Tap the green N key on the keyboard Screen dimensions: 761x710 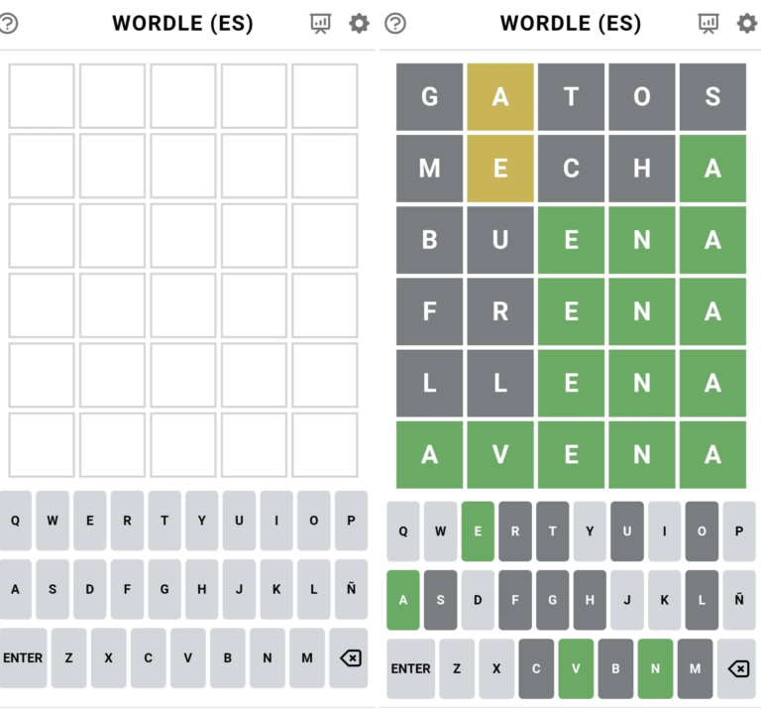655,668
